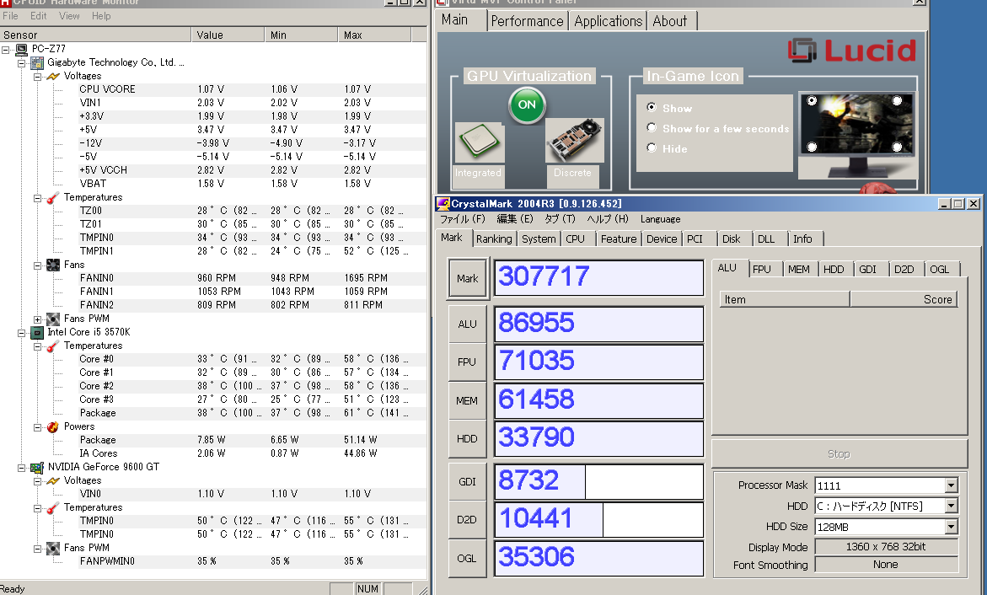The height and width of the screenshot is (595, 987).
Task: Switch to the Ranking tab
Action: click(493, 239)
